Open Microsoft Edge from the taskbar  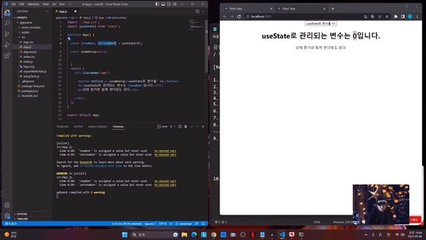click(194, 235)
